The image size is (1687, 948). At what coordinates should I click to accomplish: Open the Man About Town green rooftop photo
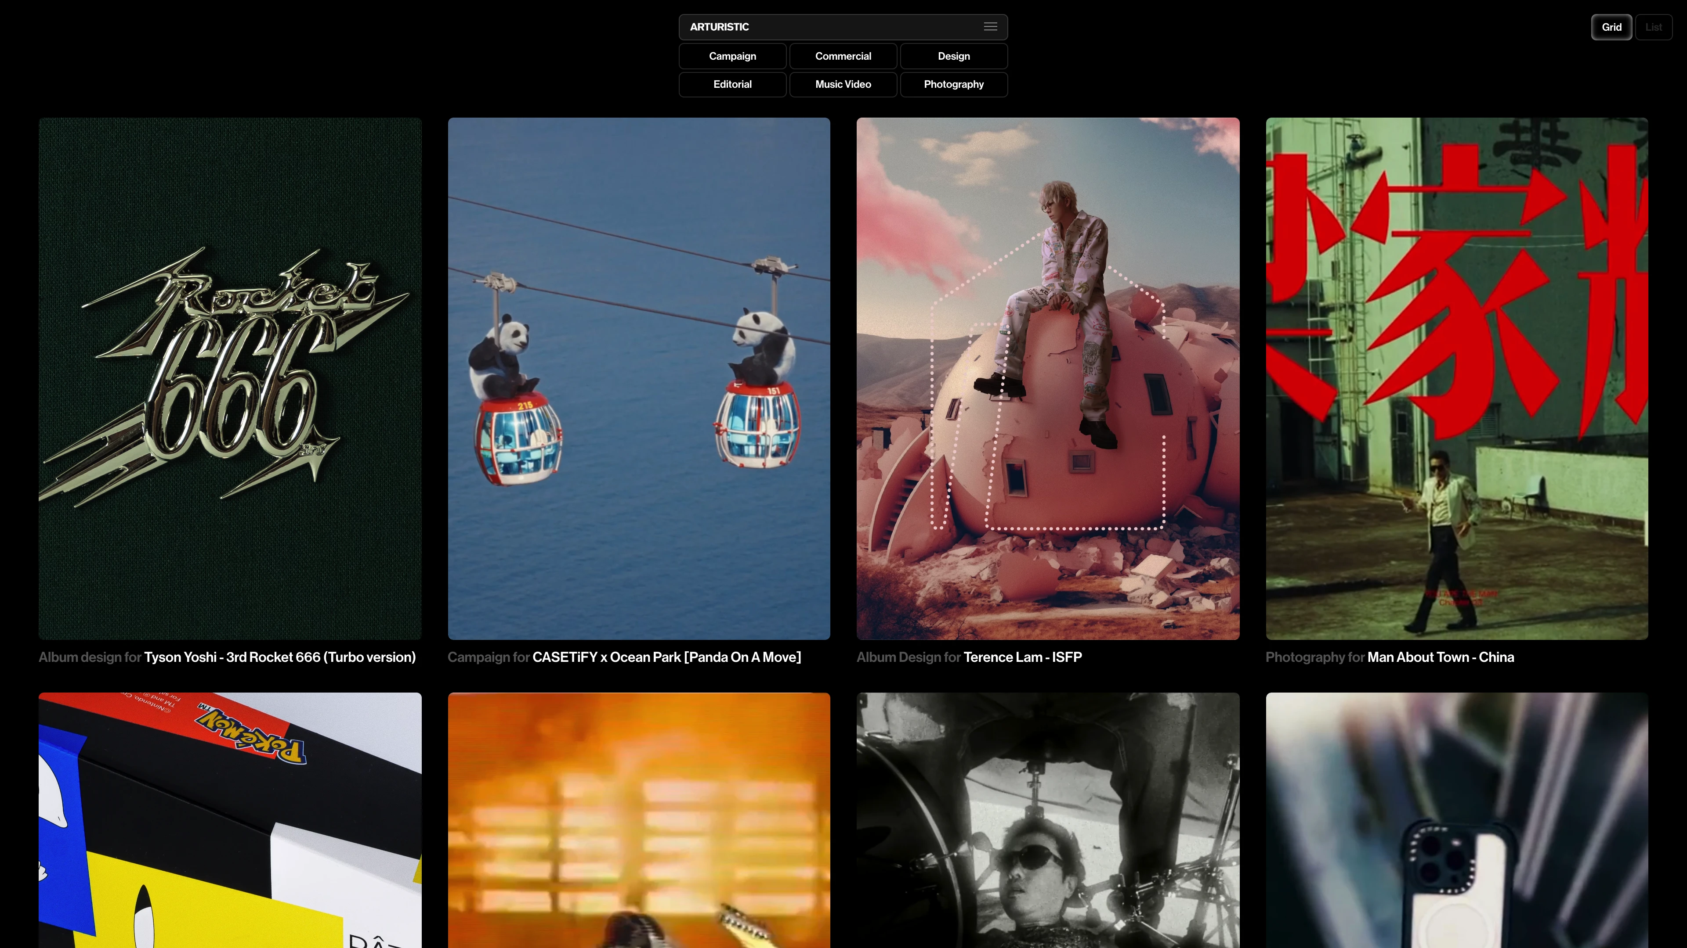[1456, 379]
